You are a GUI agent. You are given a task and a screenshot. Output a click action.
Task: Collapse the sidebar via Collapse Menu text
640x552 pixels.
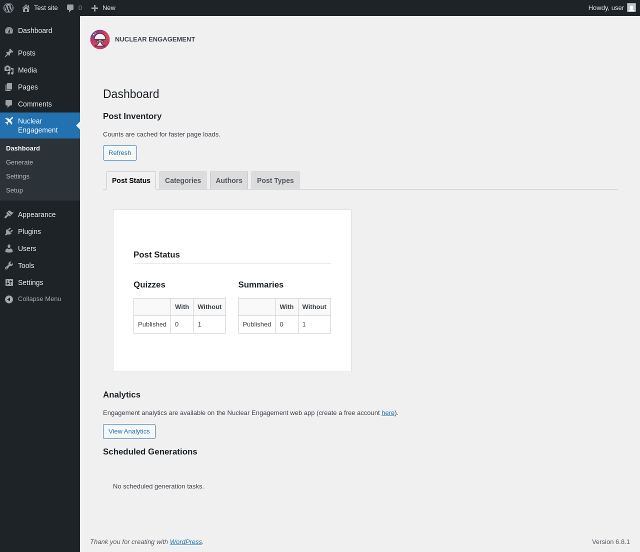[x=39, y=299]
